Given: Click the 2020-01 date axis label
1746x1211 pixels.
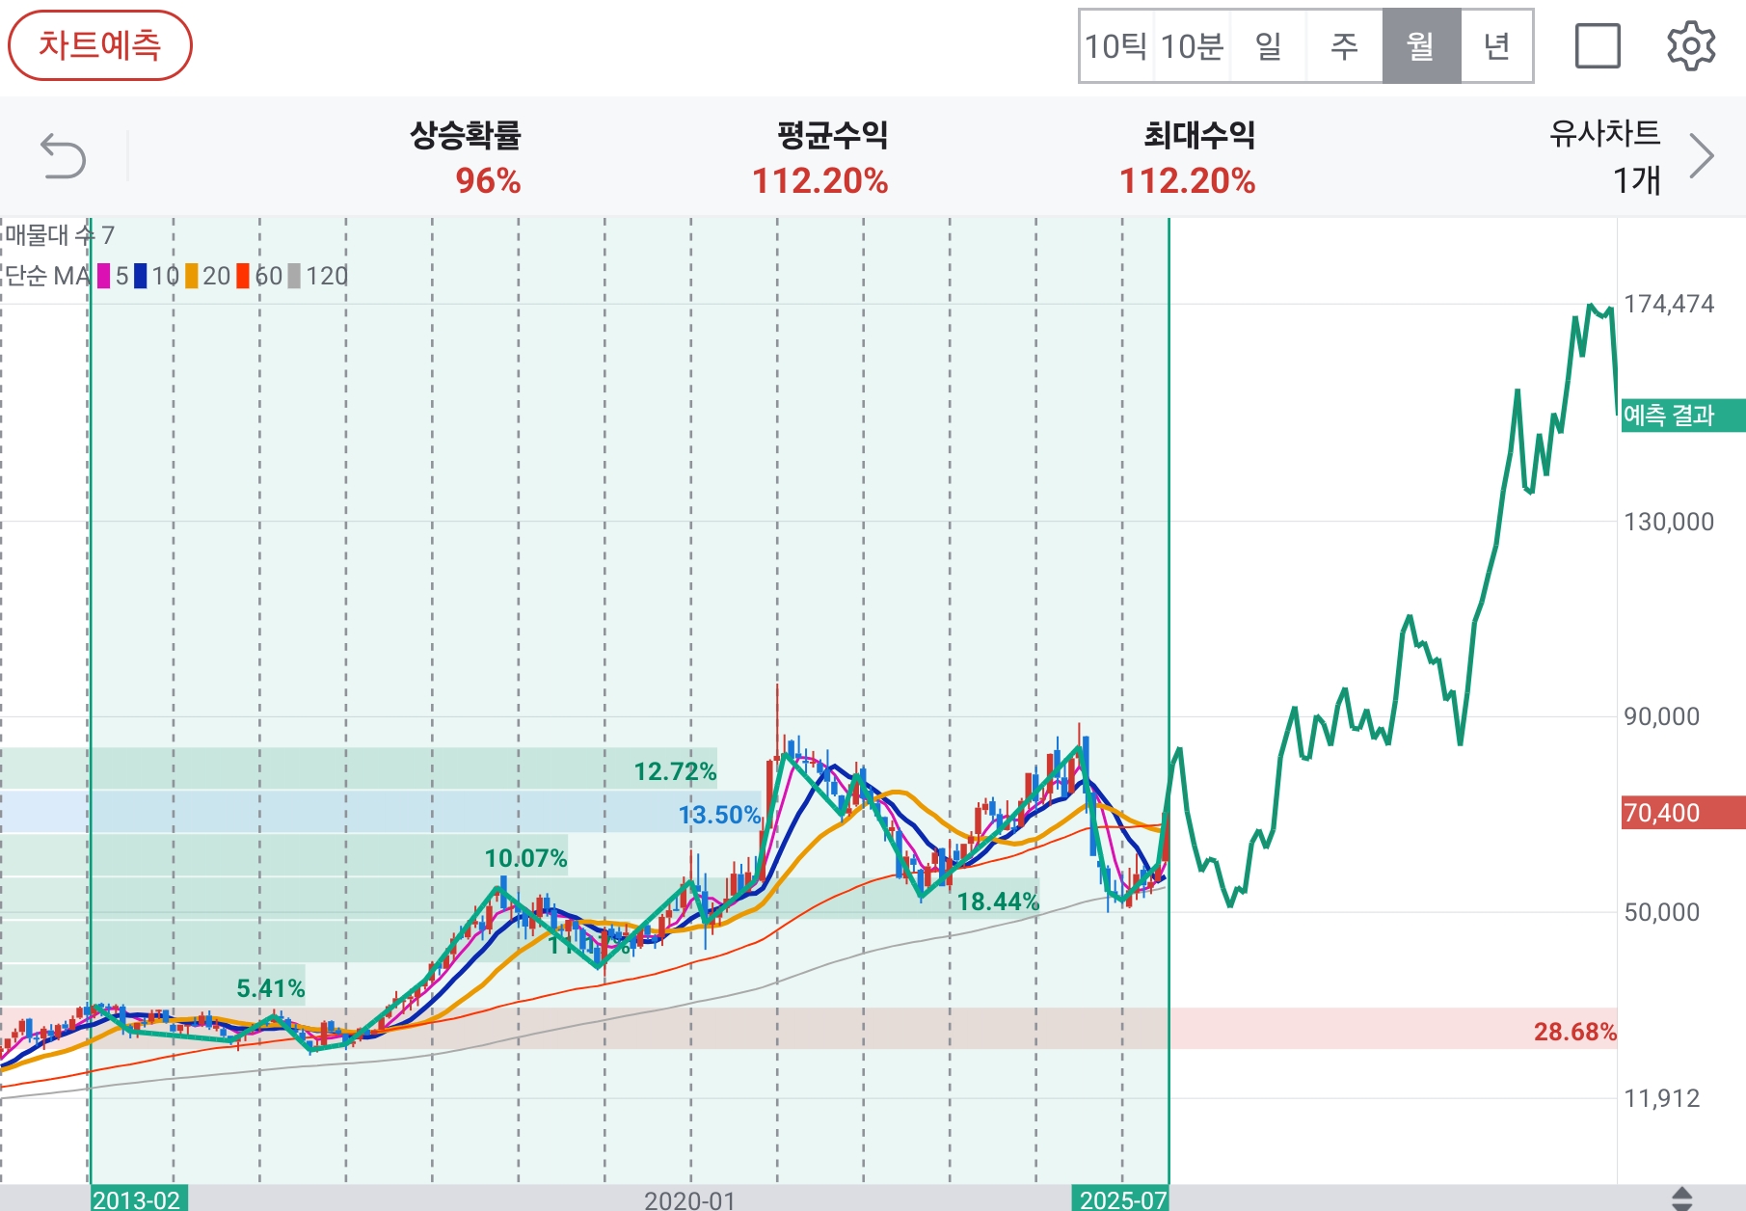Looking at the screenshot, I should pyautogui.click(x=690, y=1200).
